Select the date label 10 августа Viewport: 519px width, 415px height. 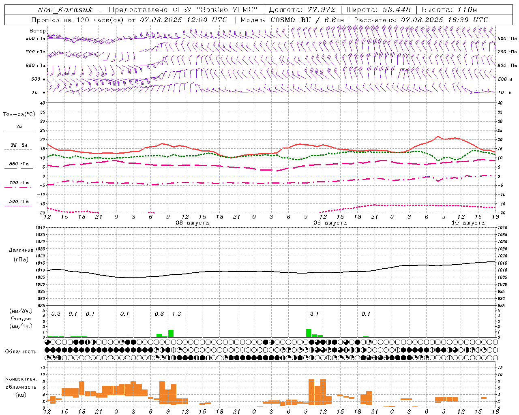[x=468, y=223]
